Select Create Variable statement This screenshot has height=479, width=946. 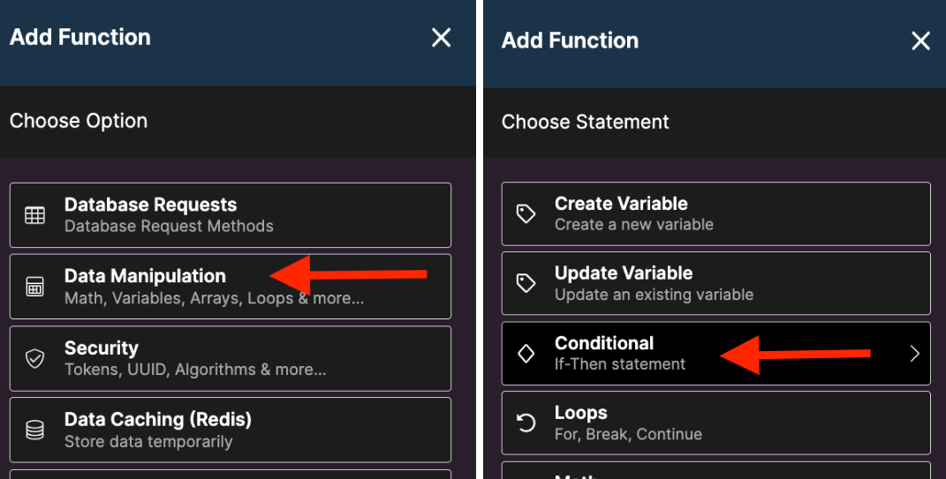point(716,213)
